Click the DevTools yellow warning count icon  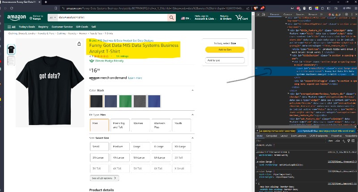tap(338, 14)
